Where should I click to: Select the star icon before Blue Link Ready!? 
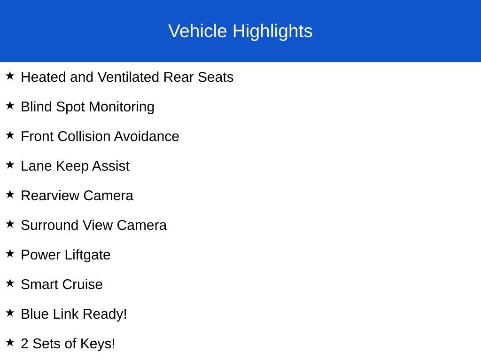[x=10, y=313]
